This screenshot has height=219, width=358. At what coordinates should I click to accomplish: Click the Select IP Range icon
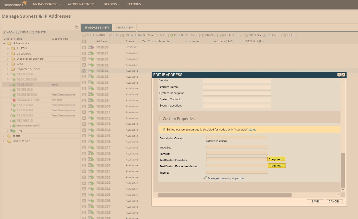click(172, 35)
